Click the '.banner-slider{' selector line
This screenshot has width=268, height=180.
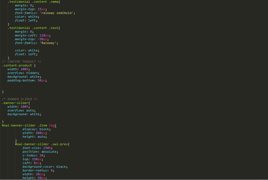(16, 103)
